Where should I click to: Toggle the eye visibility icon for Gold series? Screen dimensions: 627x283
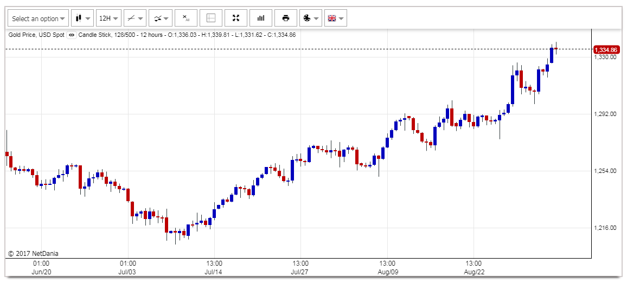[72, 35]
